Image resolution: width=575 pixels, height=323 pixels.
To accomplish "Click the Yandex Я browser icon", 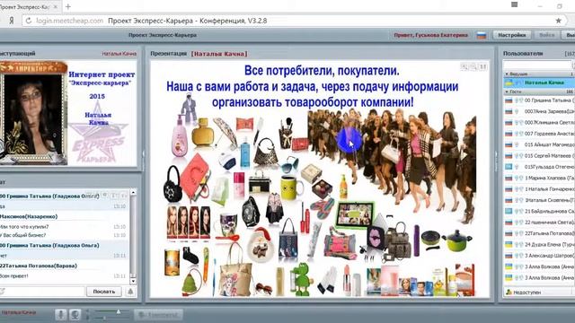I will point(12,21).
